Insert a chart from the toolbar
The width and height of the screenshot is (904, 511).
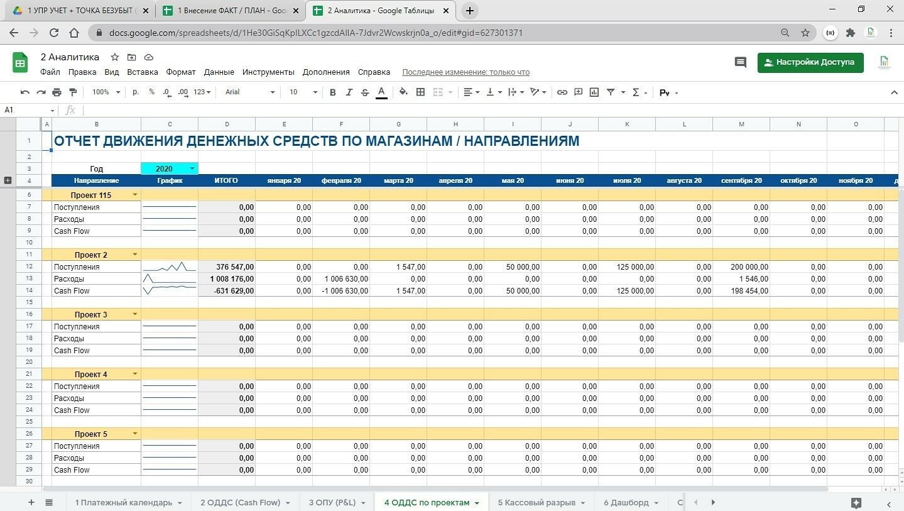click(x=594, y=92)
